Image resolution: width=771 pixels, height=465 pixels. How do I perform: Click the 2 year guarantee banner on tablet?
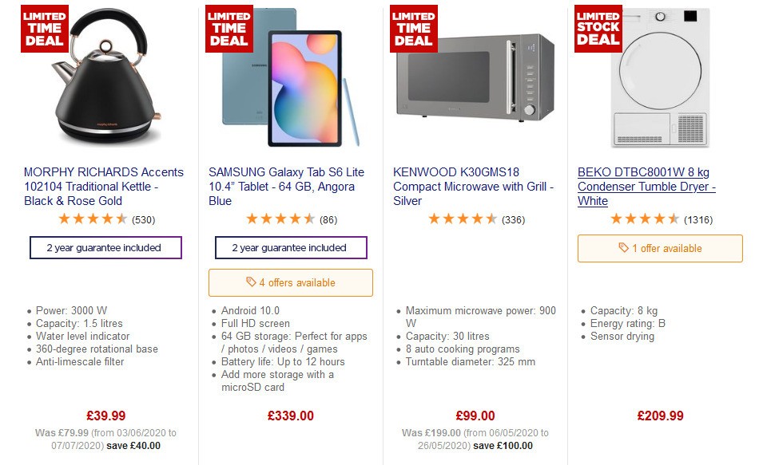[290, 247]
